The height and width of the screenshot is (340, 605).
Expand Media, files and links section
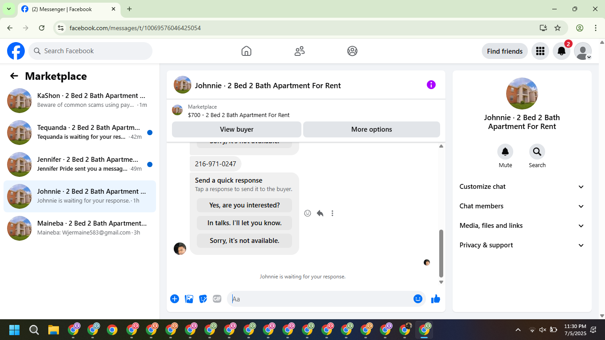[522, 226]
